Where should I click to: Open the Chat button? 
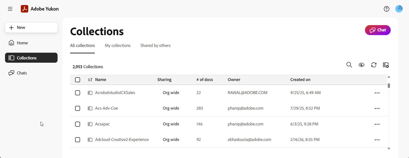378,30
